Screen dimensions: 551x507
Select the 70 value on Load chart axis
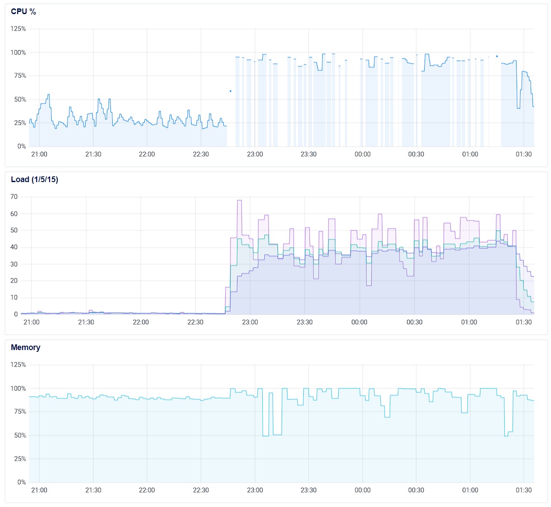pos(14,197)
